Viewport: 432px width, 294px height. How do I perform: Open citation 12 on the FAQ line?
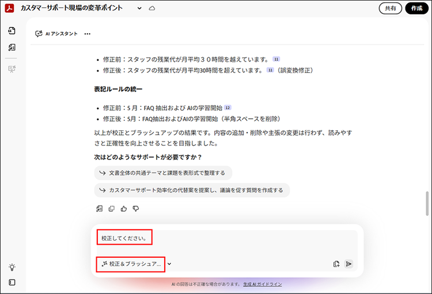pyautogui.click(x=228, y=108)
